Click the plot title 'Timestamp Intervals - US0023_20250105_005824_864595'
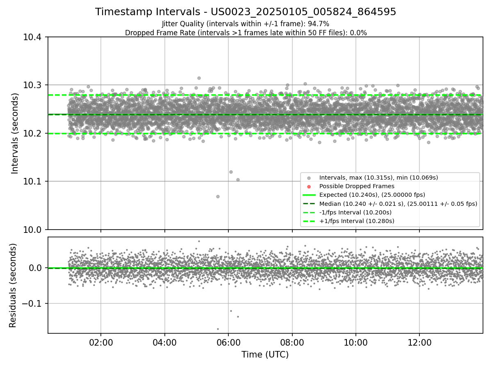This screenshot has height=369, width=492. [x=246, y=12]
